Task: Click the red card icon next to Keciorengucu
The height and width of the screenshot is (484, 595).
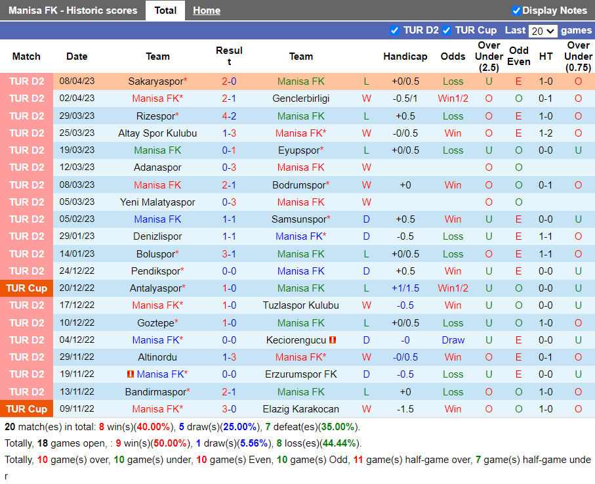Action: (x=333, y=340)
